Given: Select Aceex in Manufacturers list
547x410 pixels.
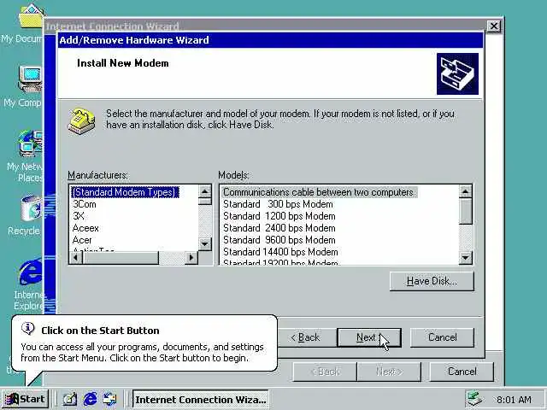Looking at the screenshot, I should coord(85,228).
